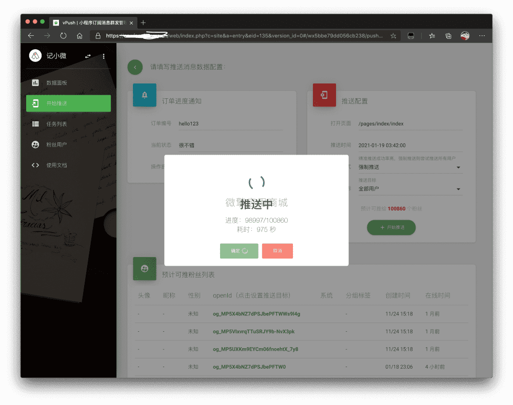Click the 记小微 logo avatar
This screenshot has height=405, width=513.
point(35,55)
